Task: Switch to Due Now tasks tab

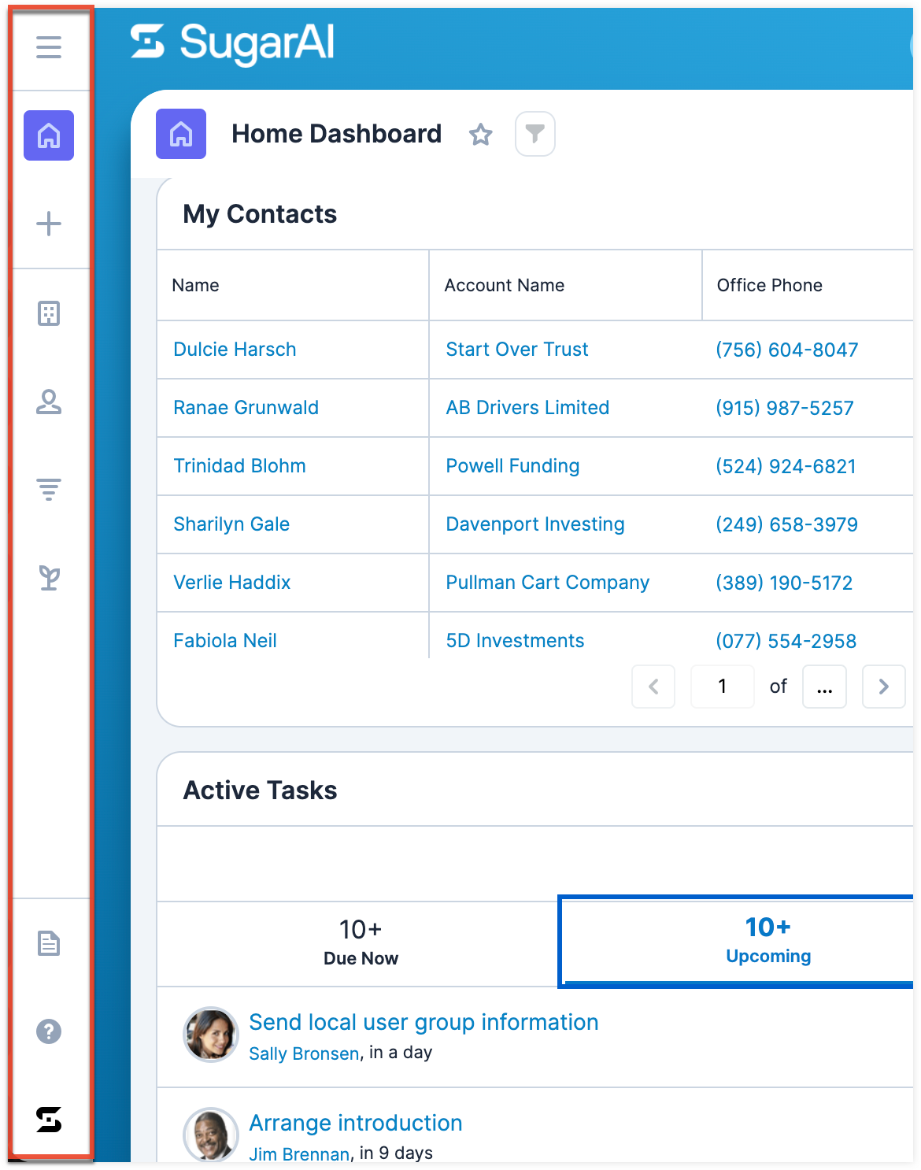Action: tap(361, 942)
